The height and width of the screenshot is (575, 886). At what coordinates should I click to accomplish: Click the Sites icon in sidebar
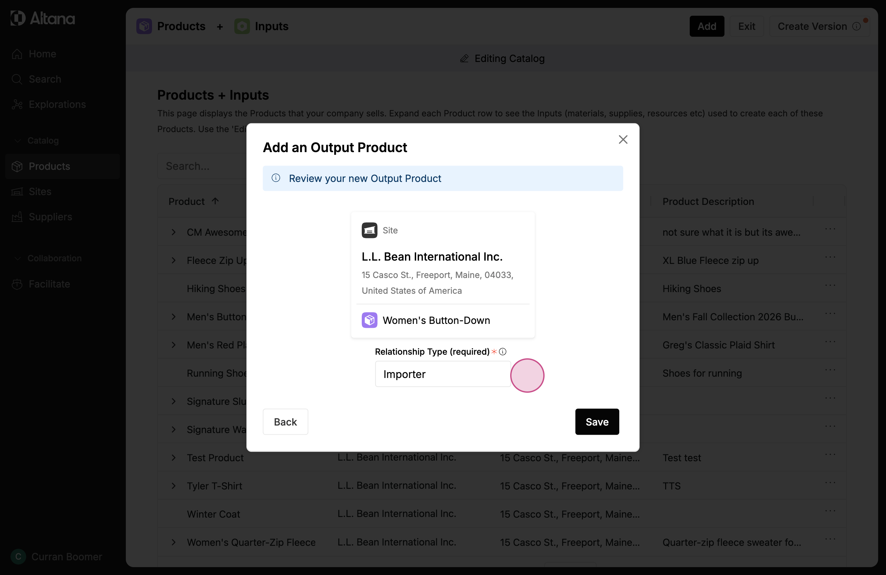(x=17, y=191)
